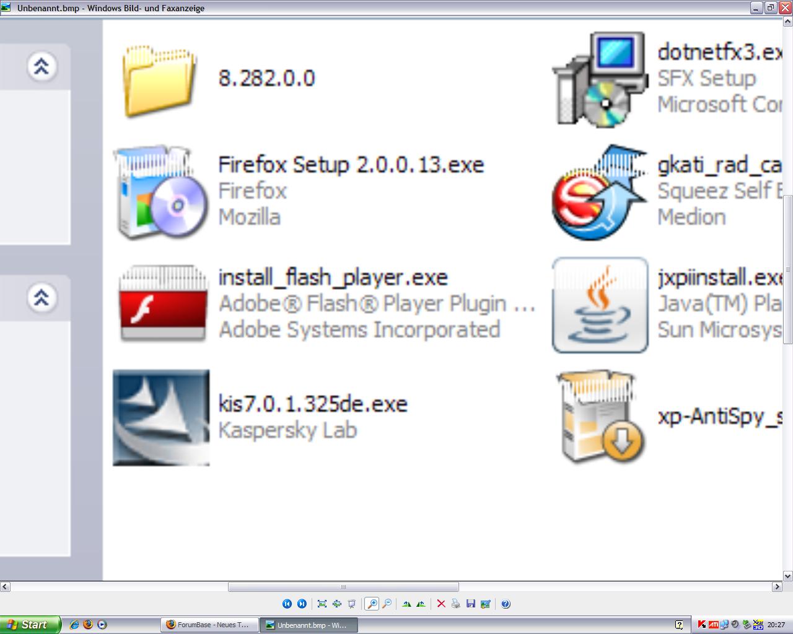Rotate the image counterclockwise
The height and width of the screenshot is (634, 793).
pyautogui.click(x=421, y=604)
